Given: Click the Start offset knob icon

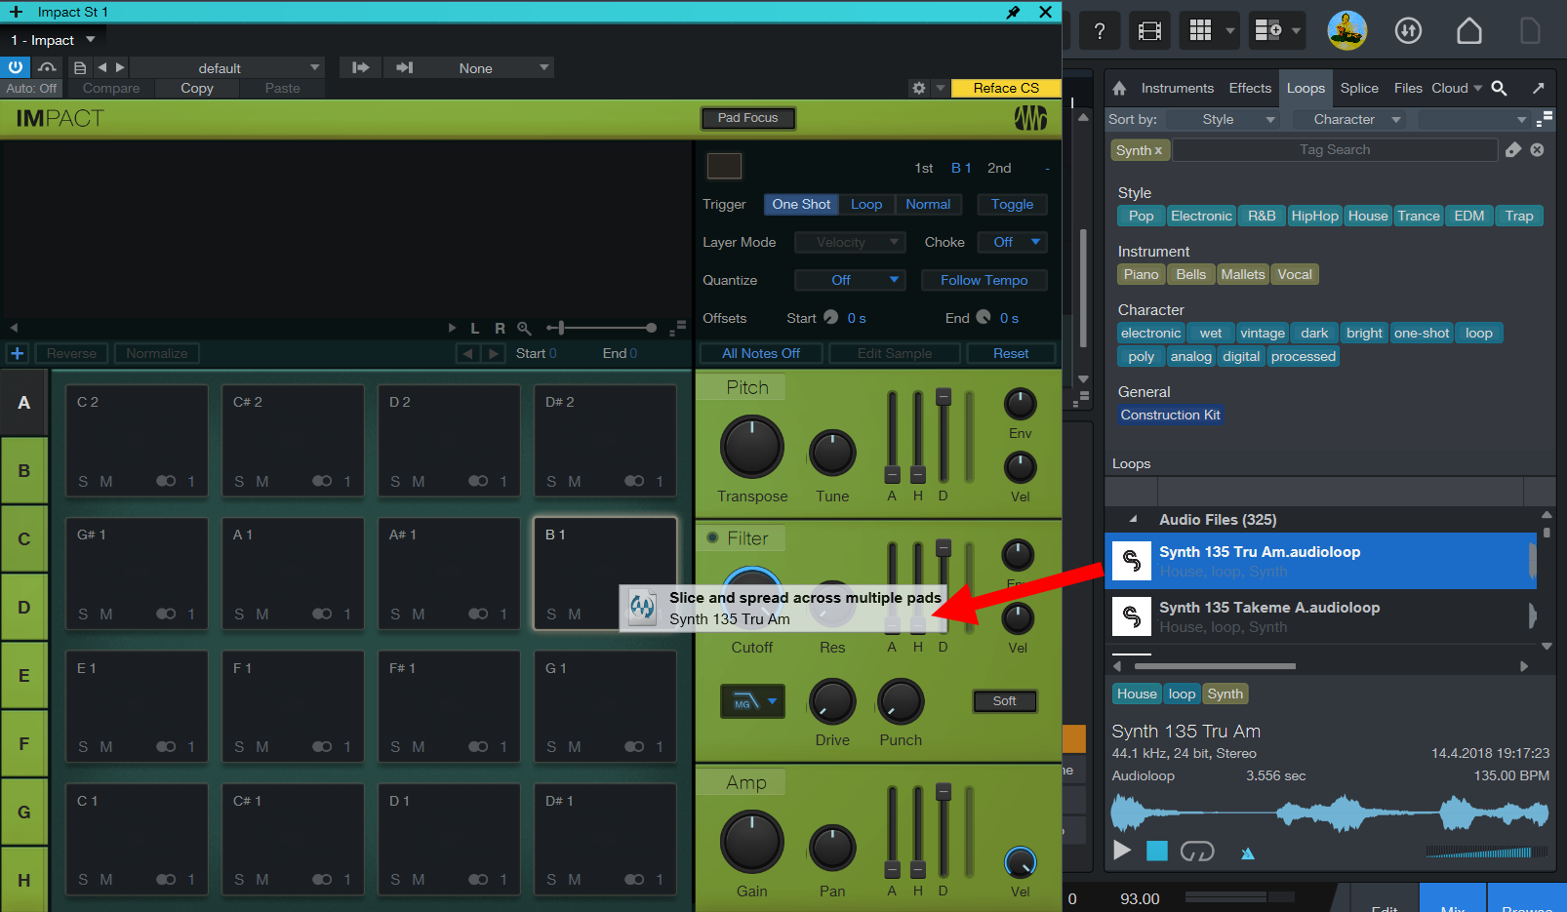Looking at the screenshot, I should coord(830,317).
